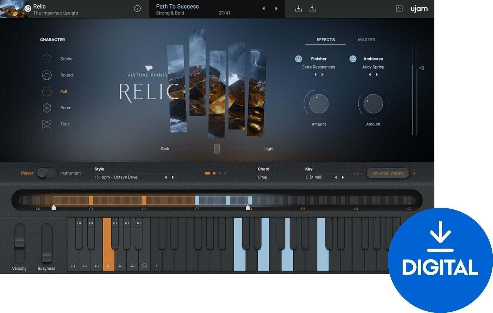Select next Key arrow

click(x=343, y=177)
